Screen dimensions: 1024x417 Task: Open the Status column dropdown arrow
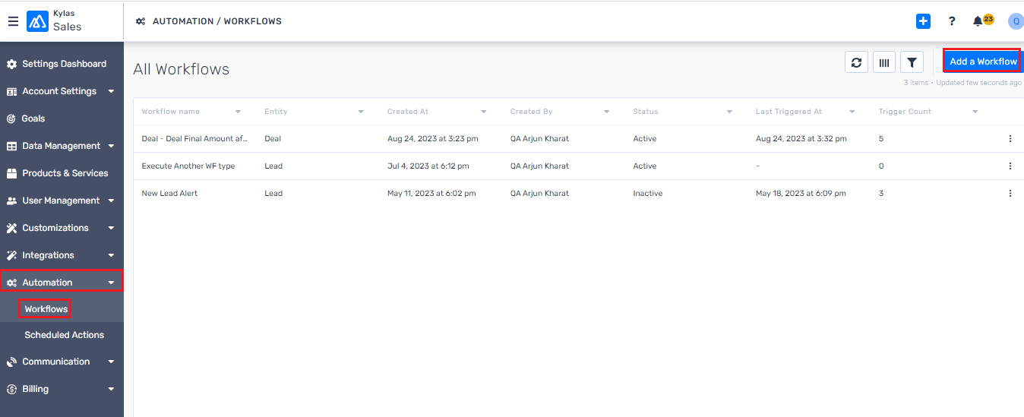pyautogui.click(x=729, y=112)
